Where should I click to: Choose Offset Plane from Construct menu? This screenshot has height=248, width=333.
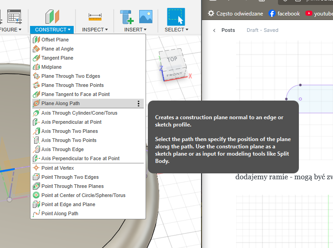pyautogui.click(x=88, y=40)
